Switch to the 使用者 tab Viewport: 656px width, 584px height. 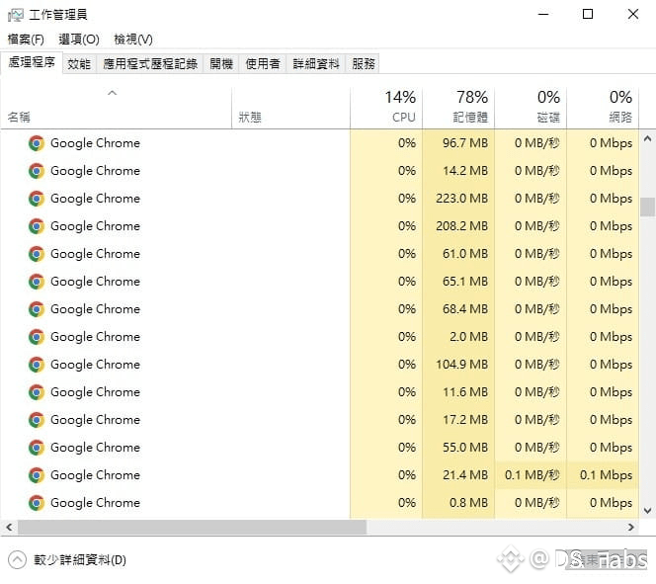263,63
